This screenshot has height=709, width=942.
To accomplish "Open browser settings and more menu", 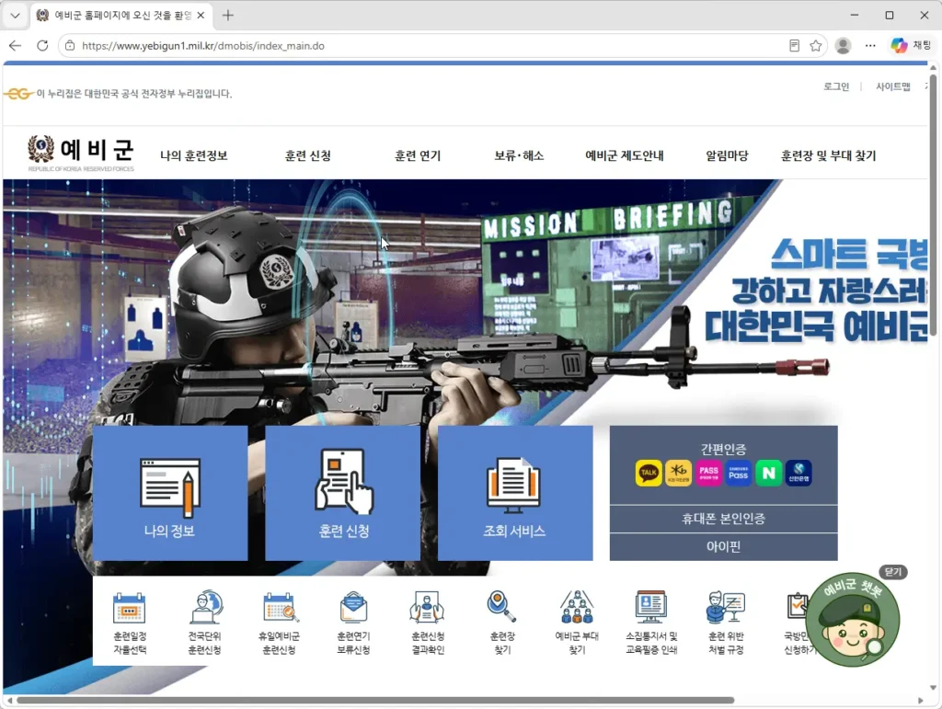I will coord(870,46).
